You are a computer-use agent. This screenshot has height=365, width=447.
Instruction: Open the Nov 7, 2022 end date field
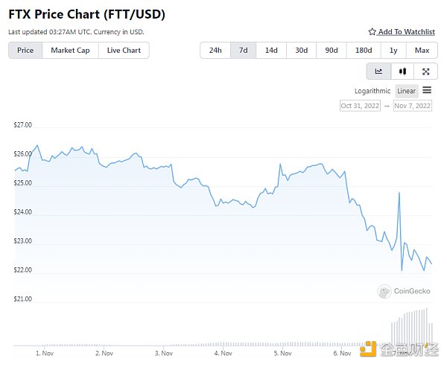tap(413, 106)
